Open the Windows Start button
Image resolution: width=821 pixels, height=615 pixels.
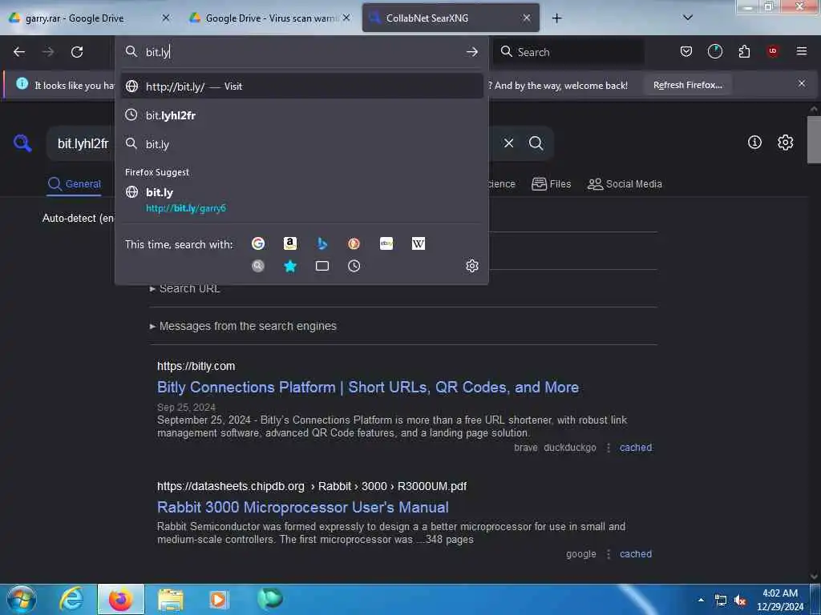(22, 599)
